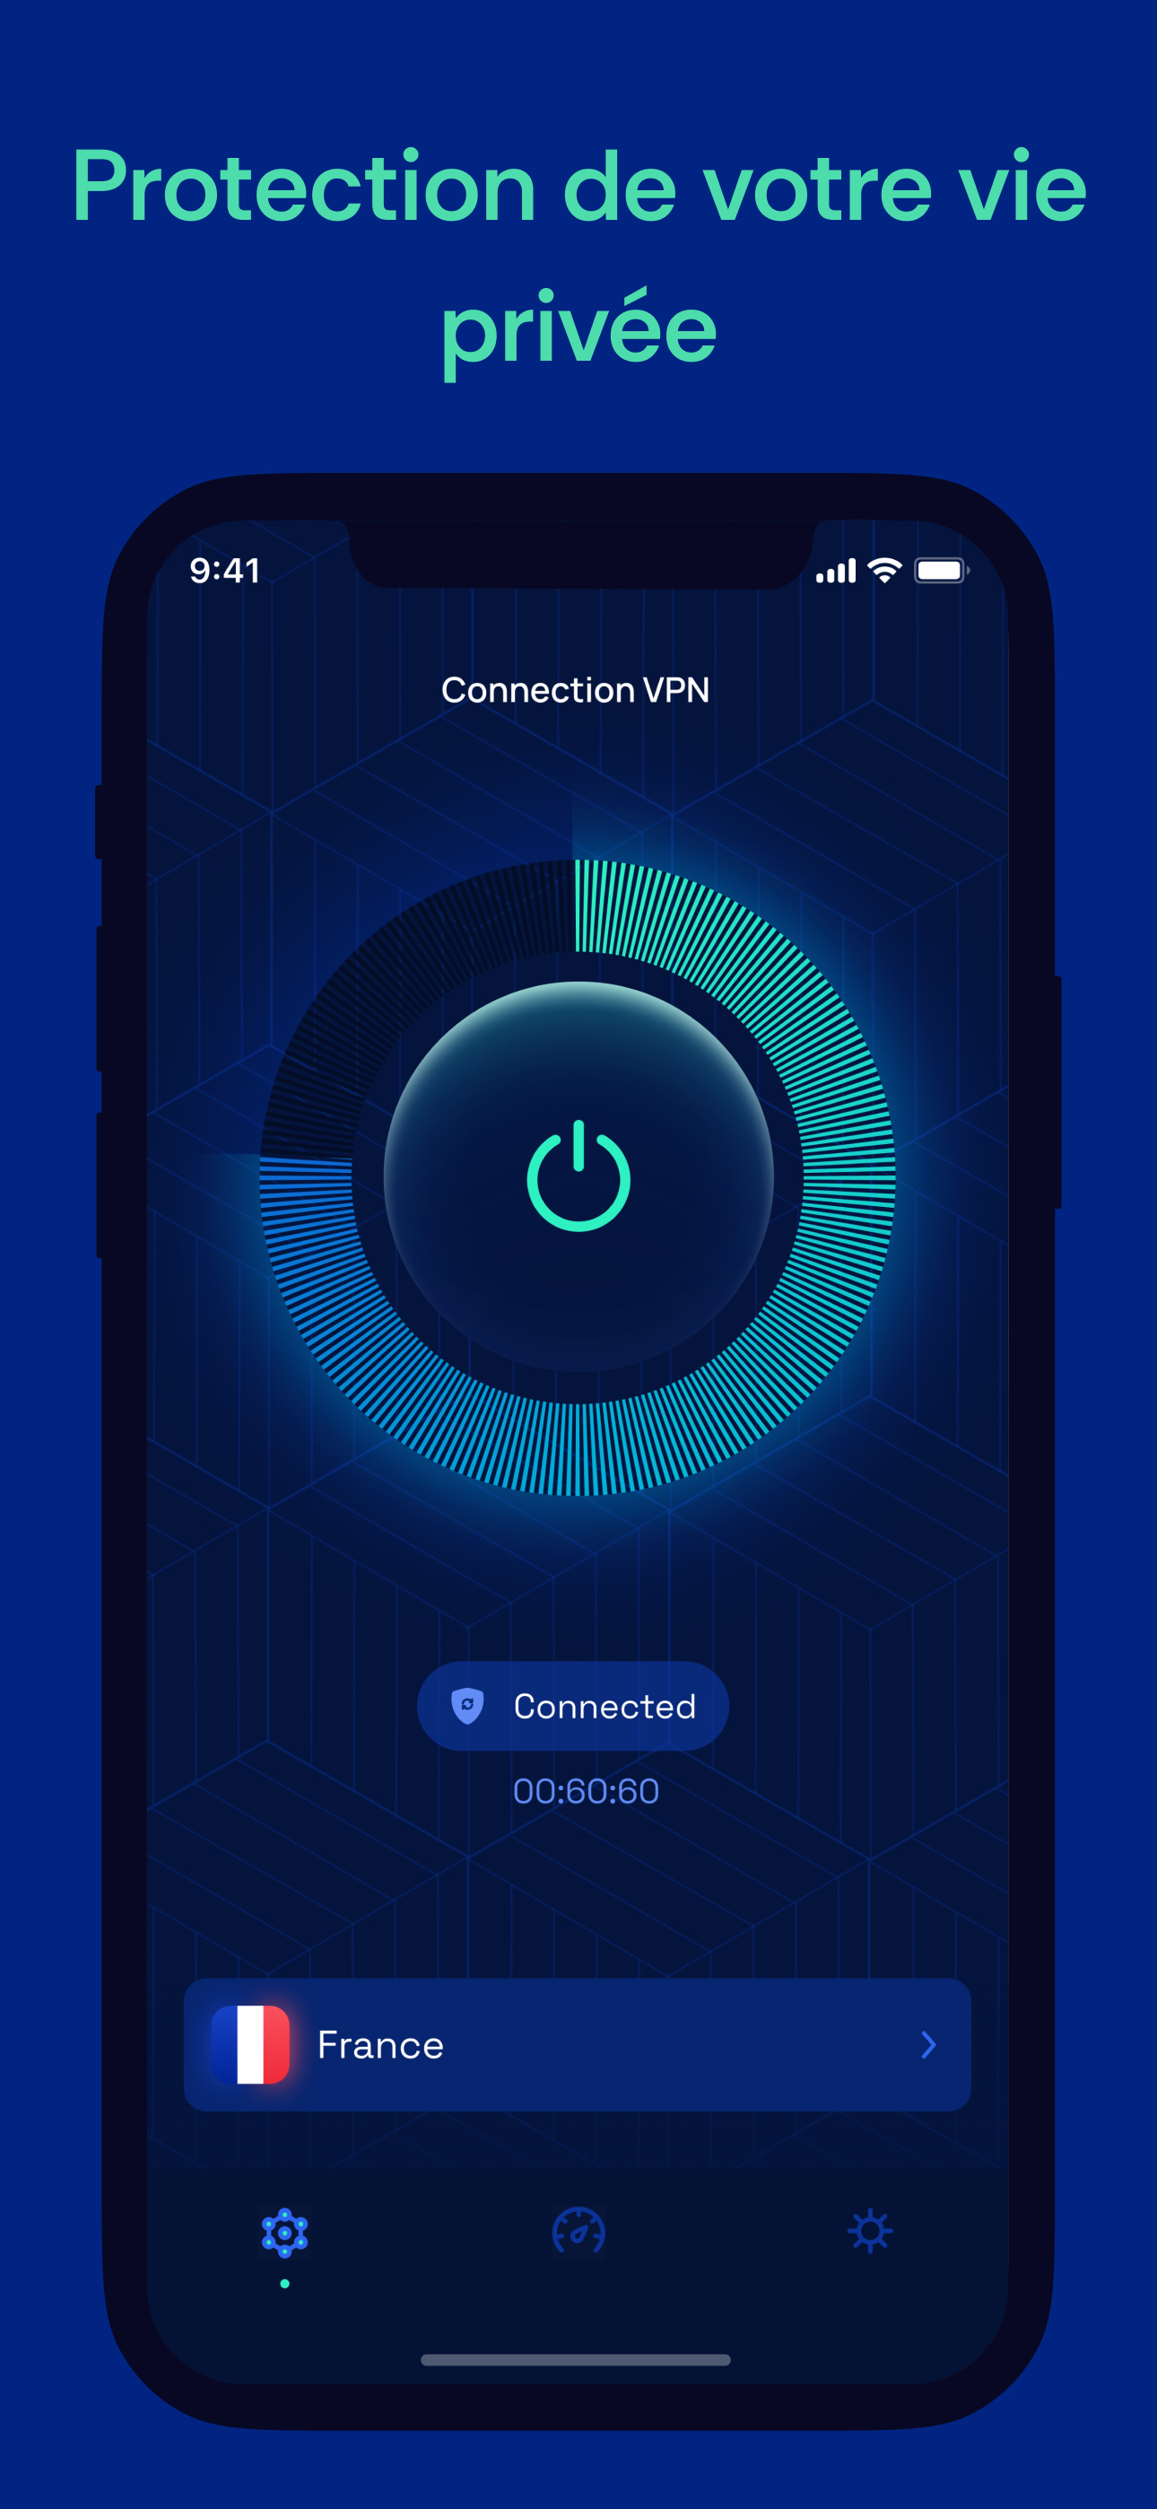Open the speed test gauge tab

[x=578, y=2232]
